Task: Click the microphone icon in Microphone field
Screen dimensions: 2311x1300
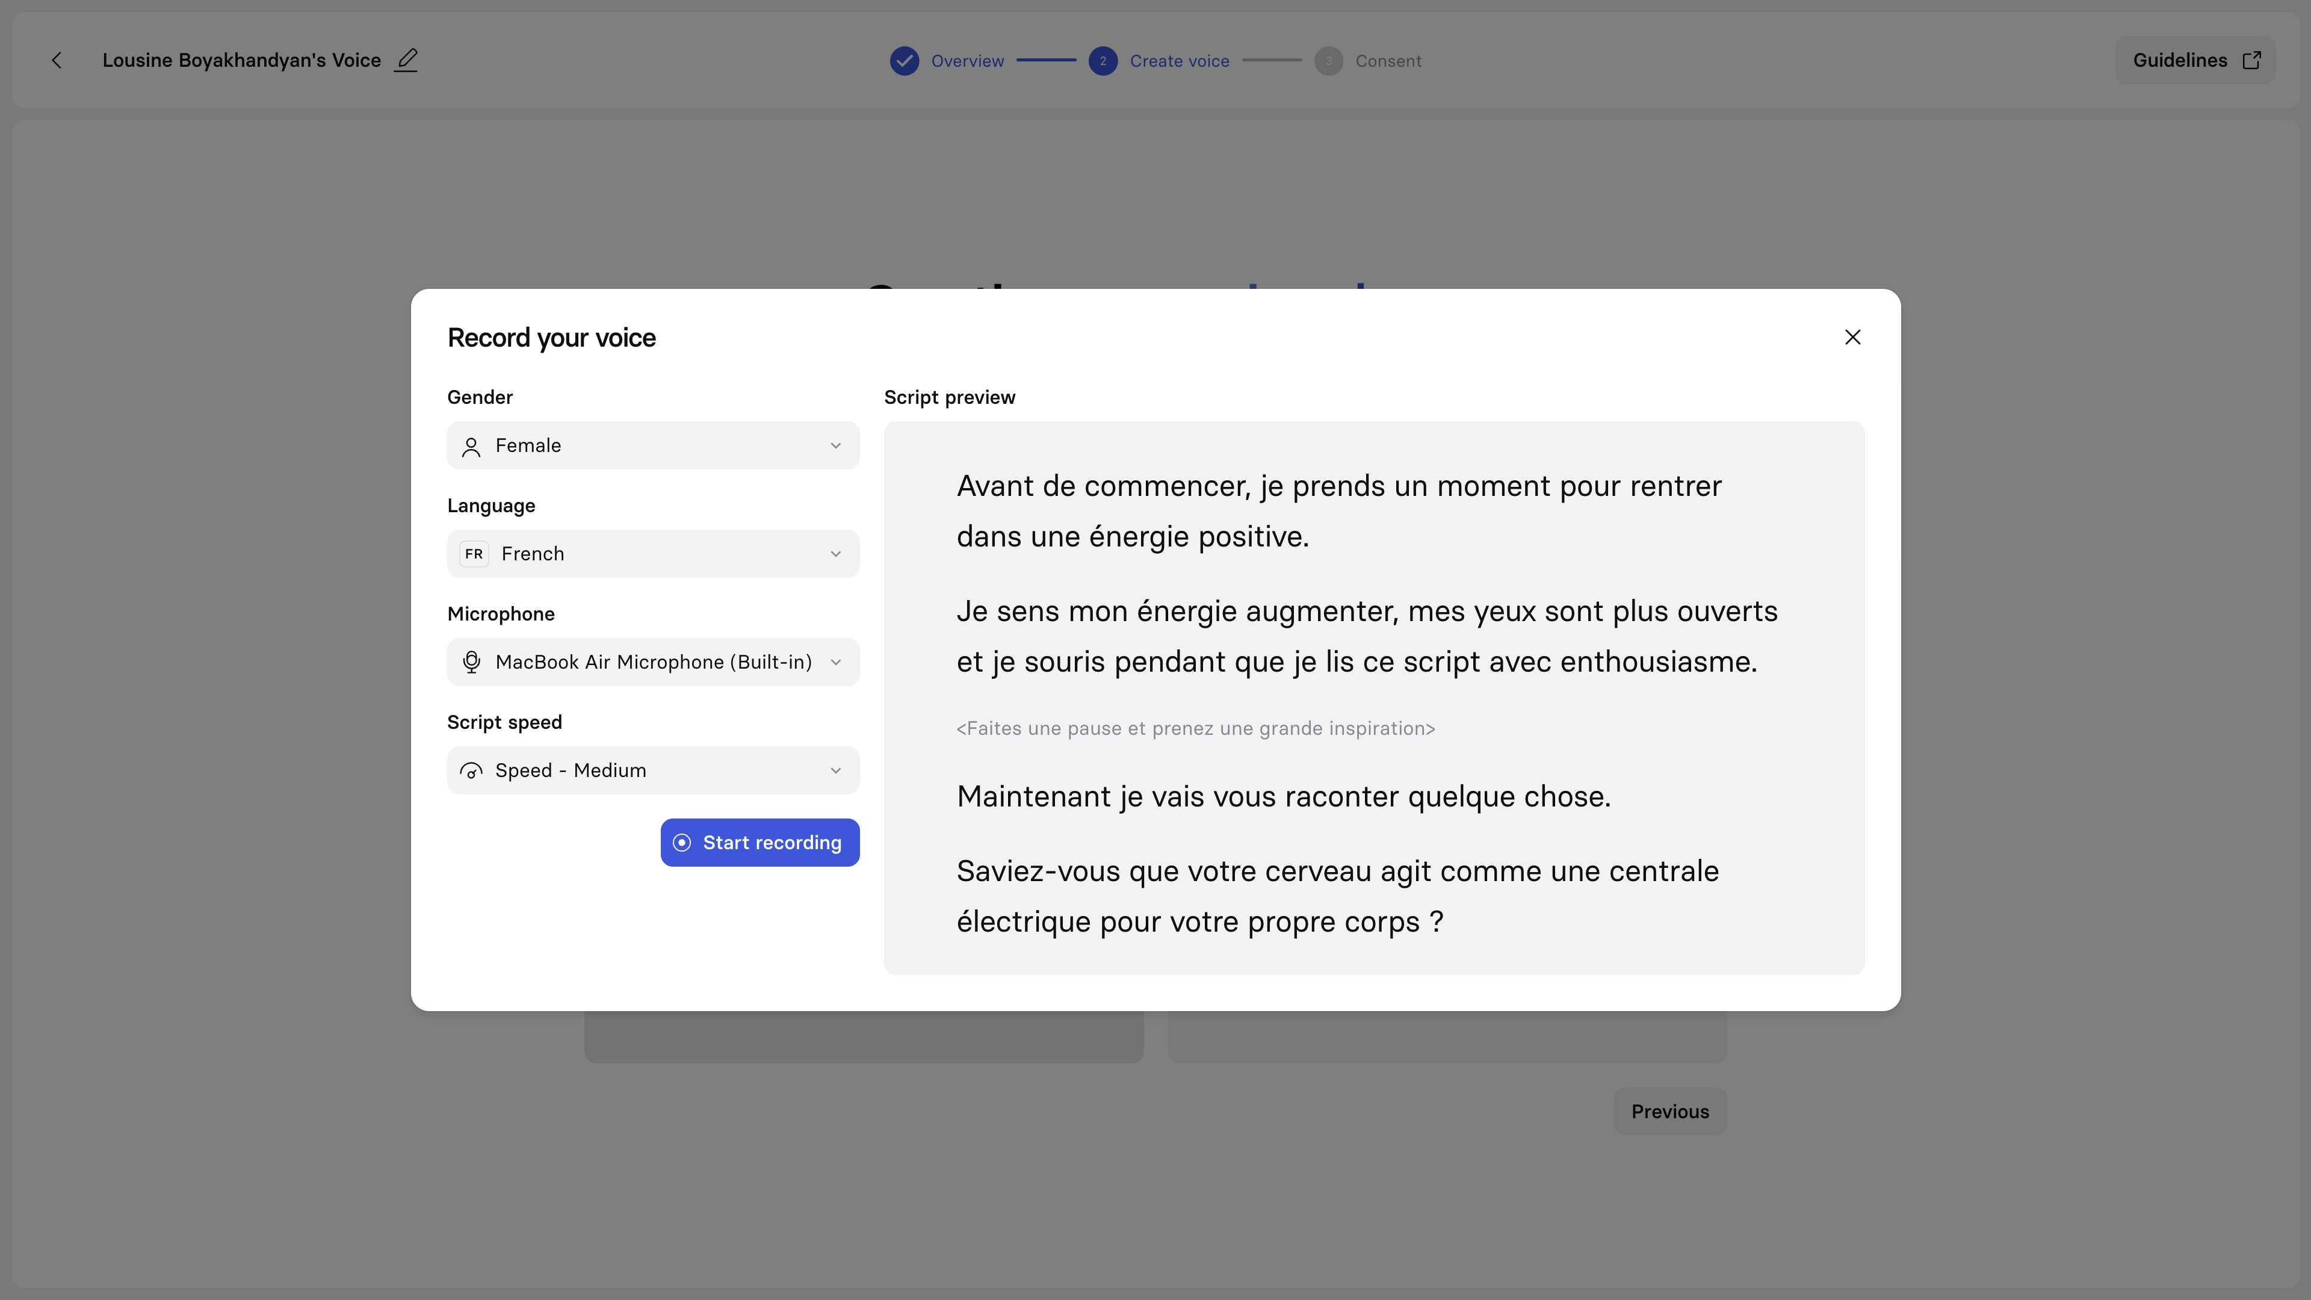Action: (471, 662)
